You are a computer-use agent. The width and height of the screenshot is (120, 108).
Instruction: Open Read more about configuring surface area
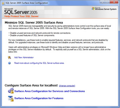39,63
